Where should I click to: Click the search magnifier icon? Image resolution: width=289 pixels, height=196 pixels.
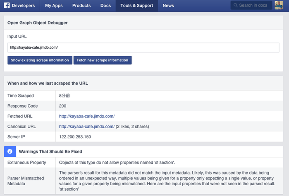(x=235, y=5)
